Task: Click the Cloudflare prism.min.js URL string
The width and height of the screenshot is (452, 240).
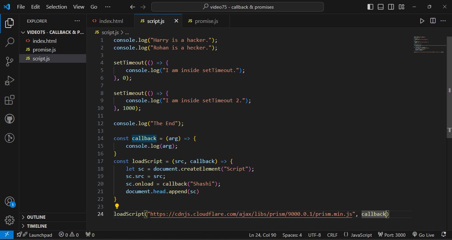Action: tap(251, 214)
